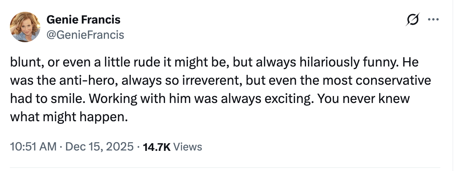Visit the @GenieFrancis handle link
454x171 pixels.
coord(85,35)
